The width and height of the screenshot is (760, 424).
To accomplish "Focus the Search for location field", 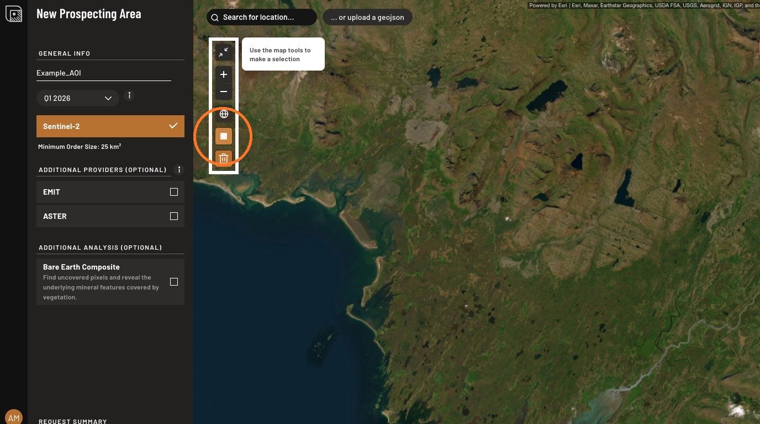I will point(262,17).
